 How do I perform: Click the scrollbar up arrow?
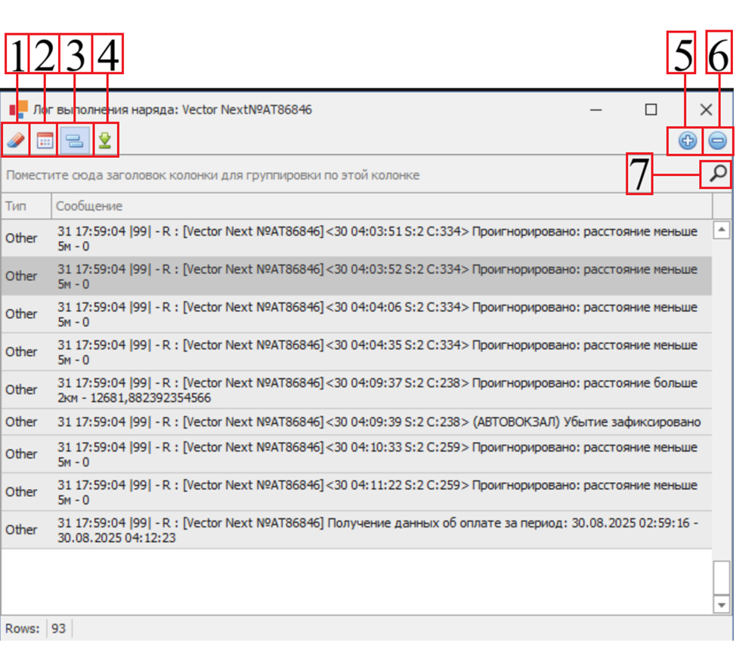click(721, 230)
